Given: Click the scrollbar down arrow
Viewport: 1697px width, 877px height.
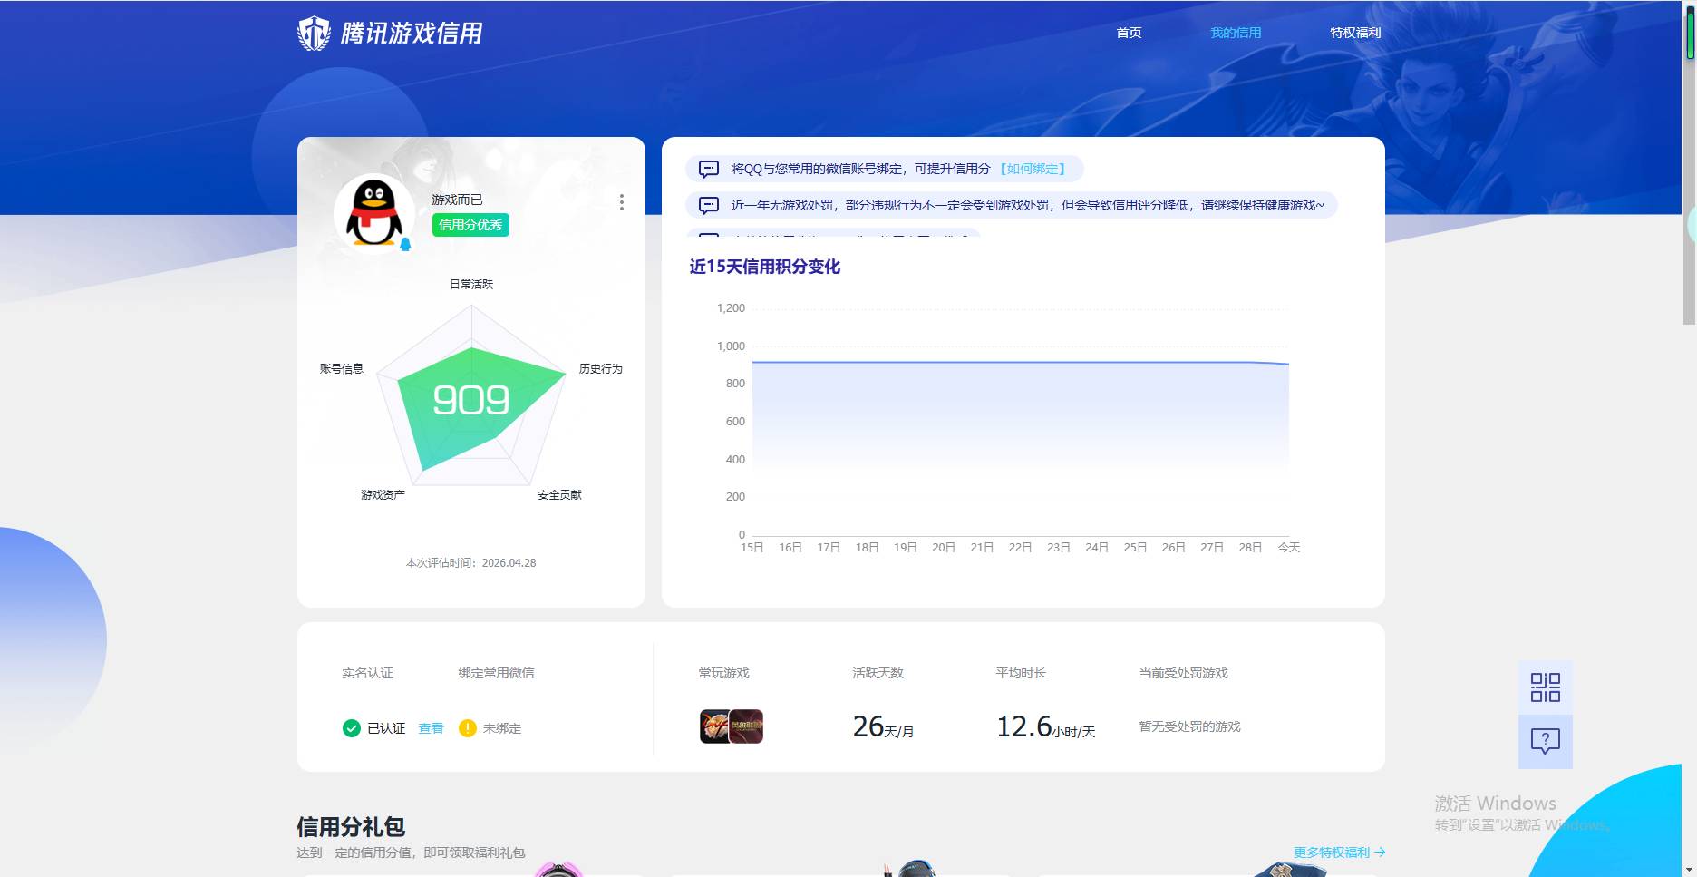Looking at the screenshot, I should click(x=1687, y=868).
